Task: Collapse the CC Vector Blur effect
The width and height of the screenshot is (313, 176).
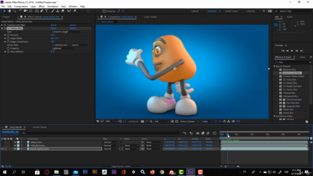Action: pos(2,28)
